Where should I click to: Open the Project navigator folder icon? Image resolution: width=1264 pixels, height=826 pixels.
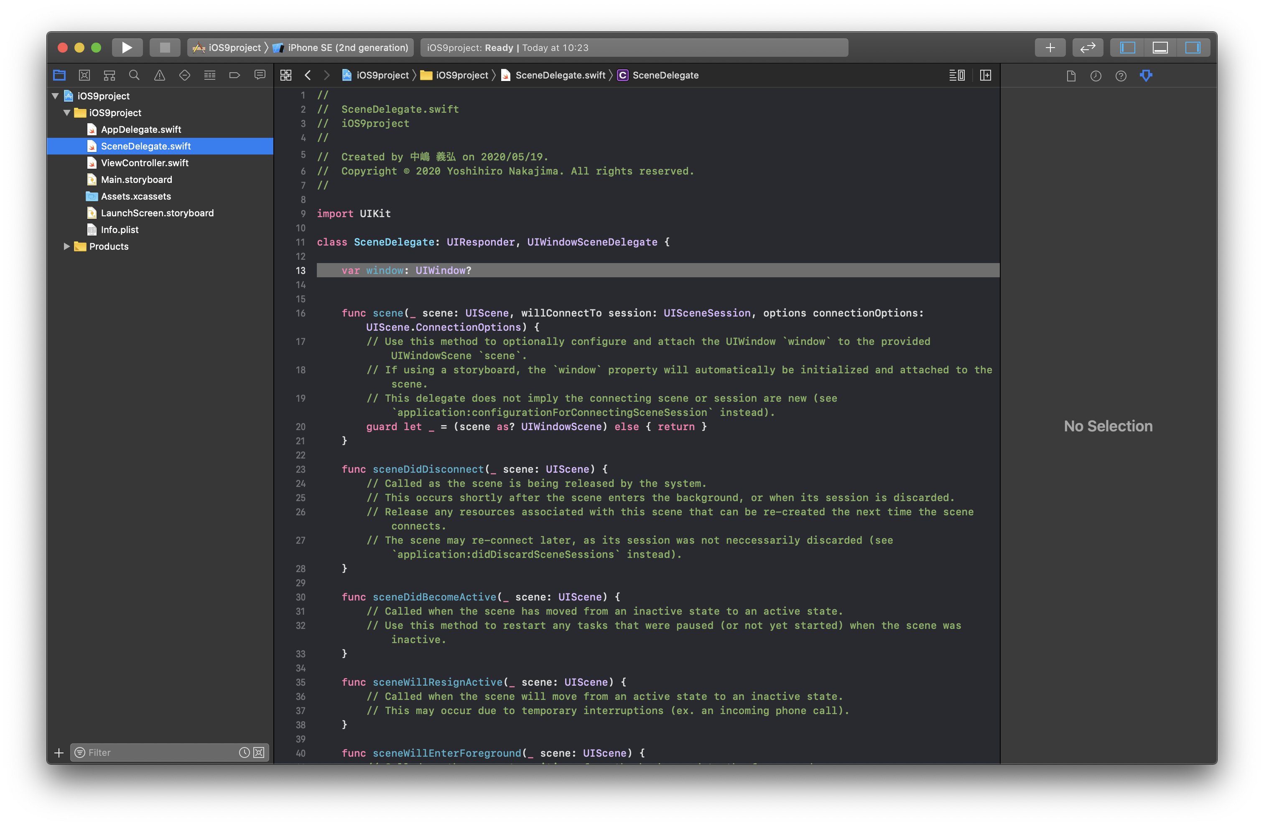click(59, 75)
